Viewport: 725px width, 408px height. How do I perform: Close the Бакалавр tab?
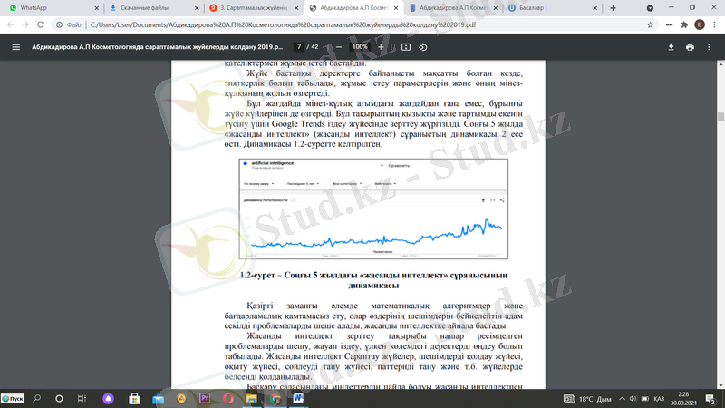[x=595, y=8]
